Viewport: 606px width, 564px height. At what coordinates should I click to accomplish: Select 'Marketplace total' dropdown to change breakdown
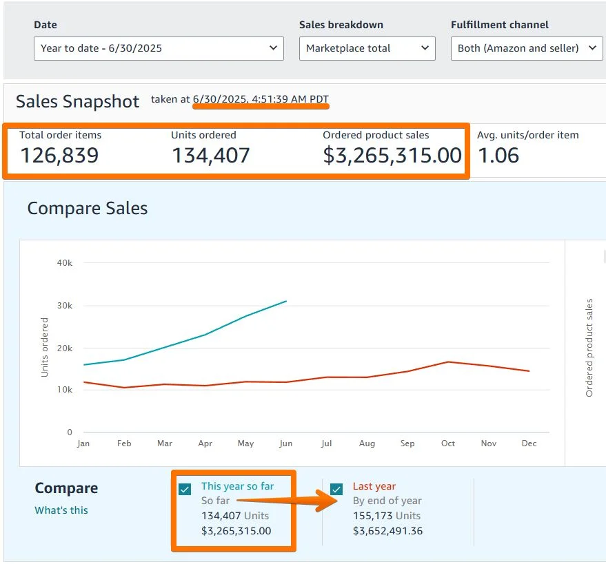[x=367, y=48]
